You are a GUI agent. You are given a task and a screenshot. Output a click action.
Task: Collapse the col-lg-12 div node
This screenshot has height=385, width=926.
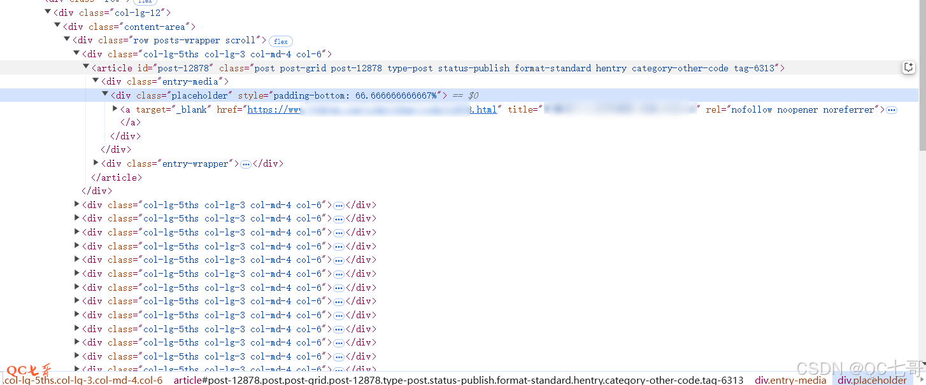[48, 12]
